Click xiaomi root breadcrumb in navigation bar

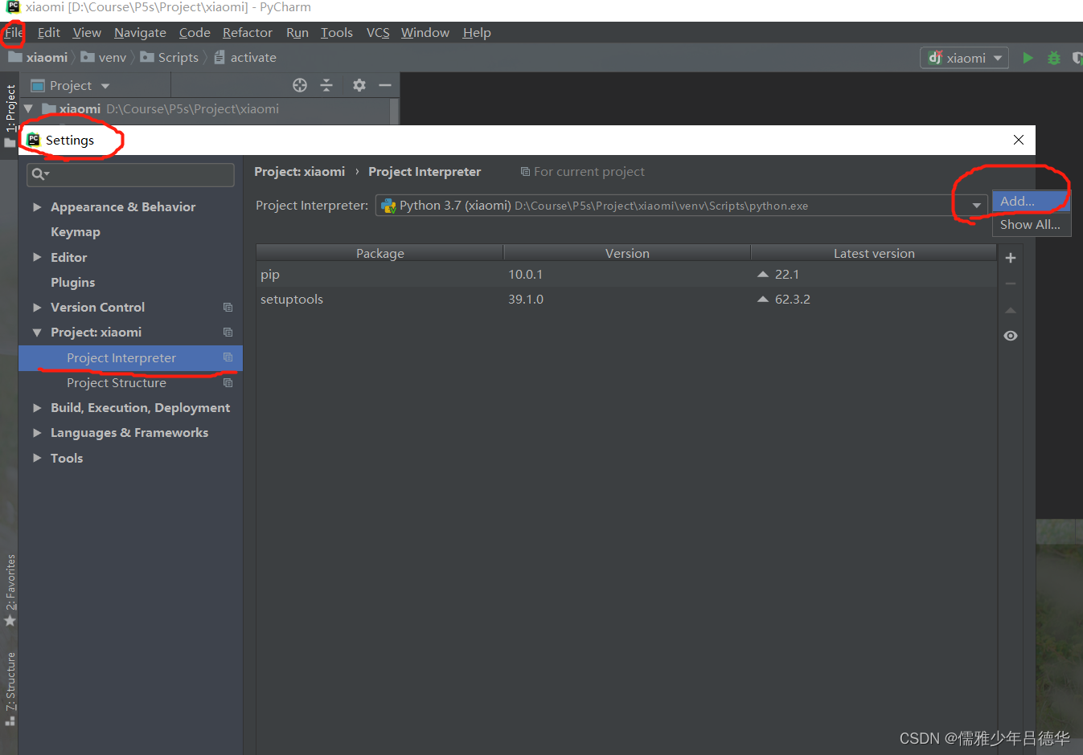point(39,58)
